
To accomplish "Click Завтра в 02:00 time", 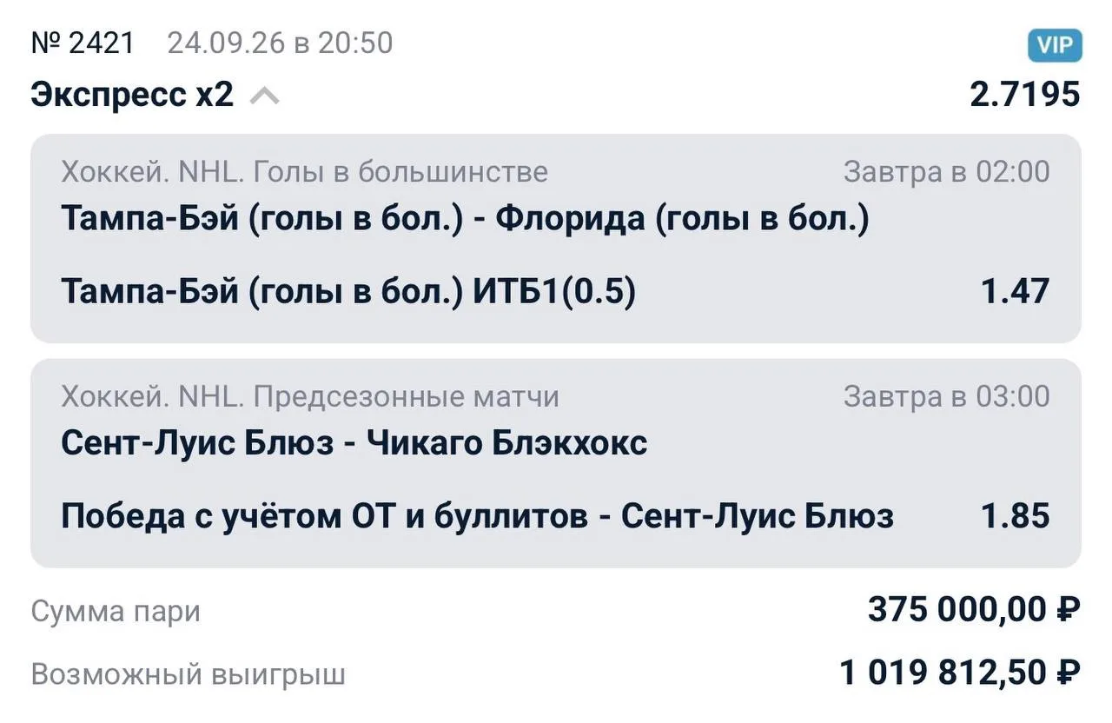I will click(x=946, y=172).
